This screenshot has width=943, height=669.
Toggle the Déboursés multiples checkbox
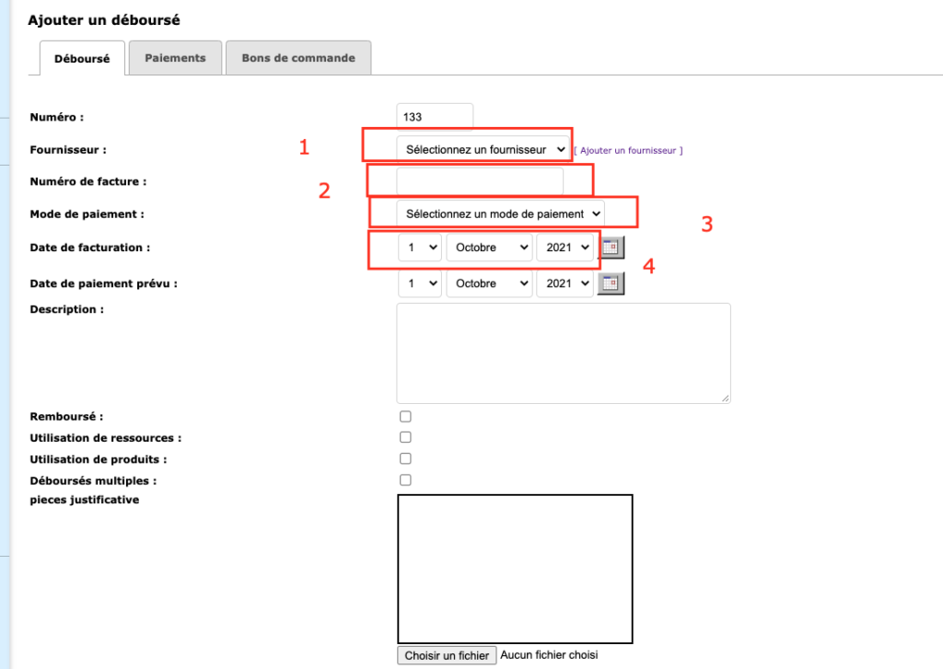tap(405, 479)
